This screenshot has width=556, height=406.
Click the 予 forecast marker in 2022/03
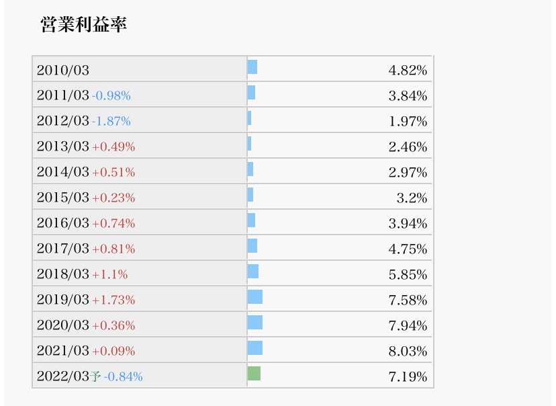coord(95,376)
